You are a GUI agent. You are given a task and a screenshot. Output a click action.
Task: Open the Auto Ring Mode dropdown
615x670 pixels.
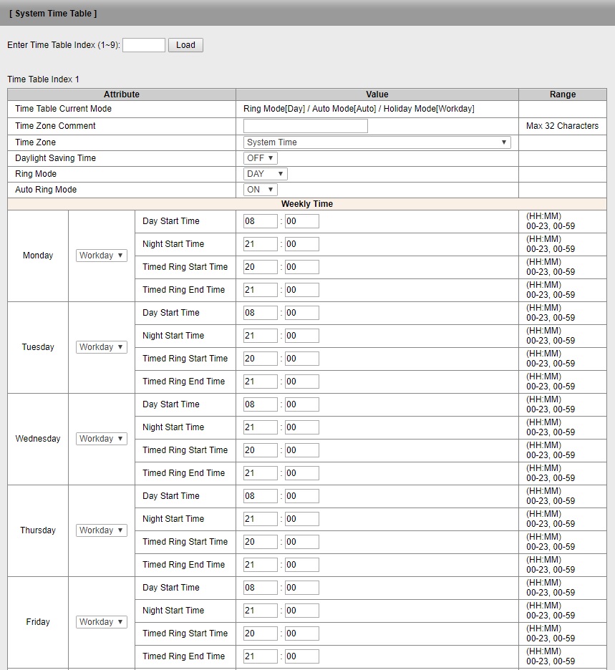point(260,190)
